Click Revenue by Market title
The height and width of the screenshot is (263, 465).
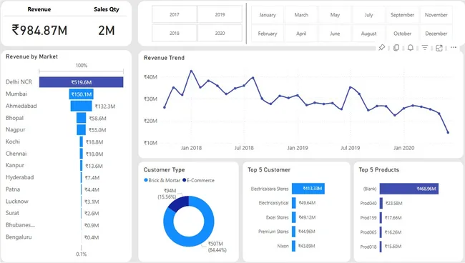click(31, 56)
